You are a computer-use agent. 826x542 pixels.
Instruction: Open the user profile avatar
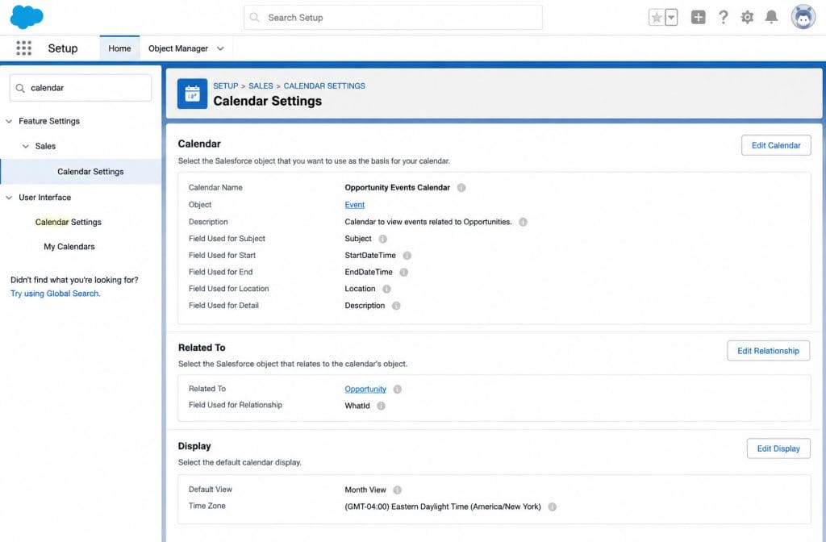803,18
